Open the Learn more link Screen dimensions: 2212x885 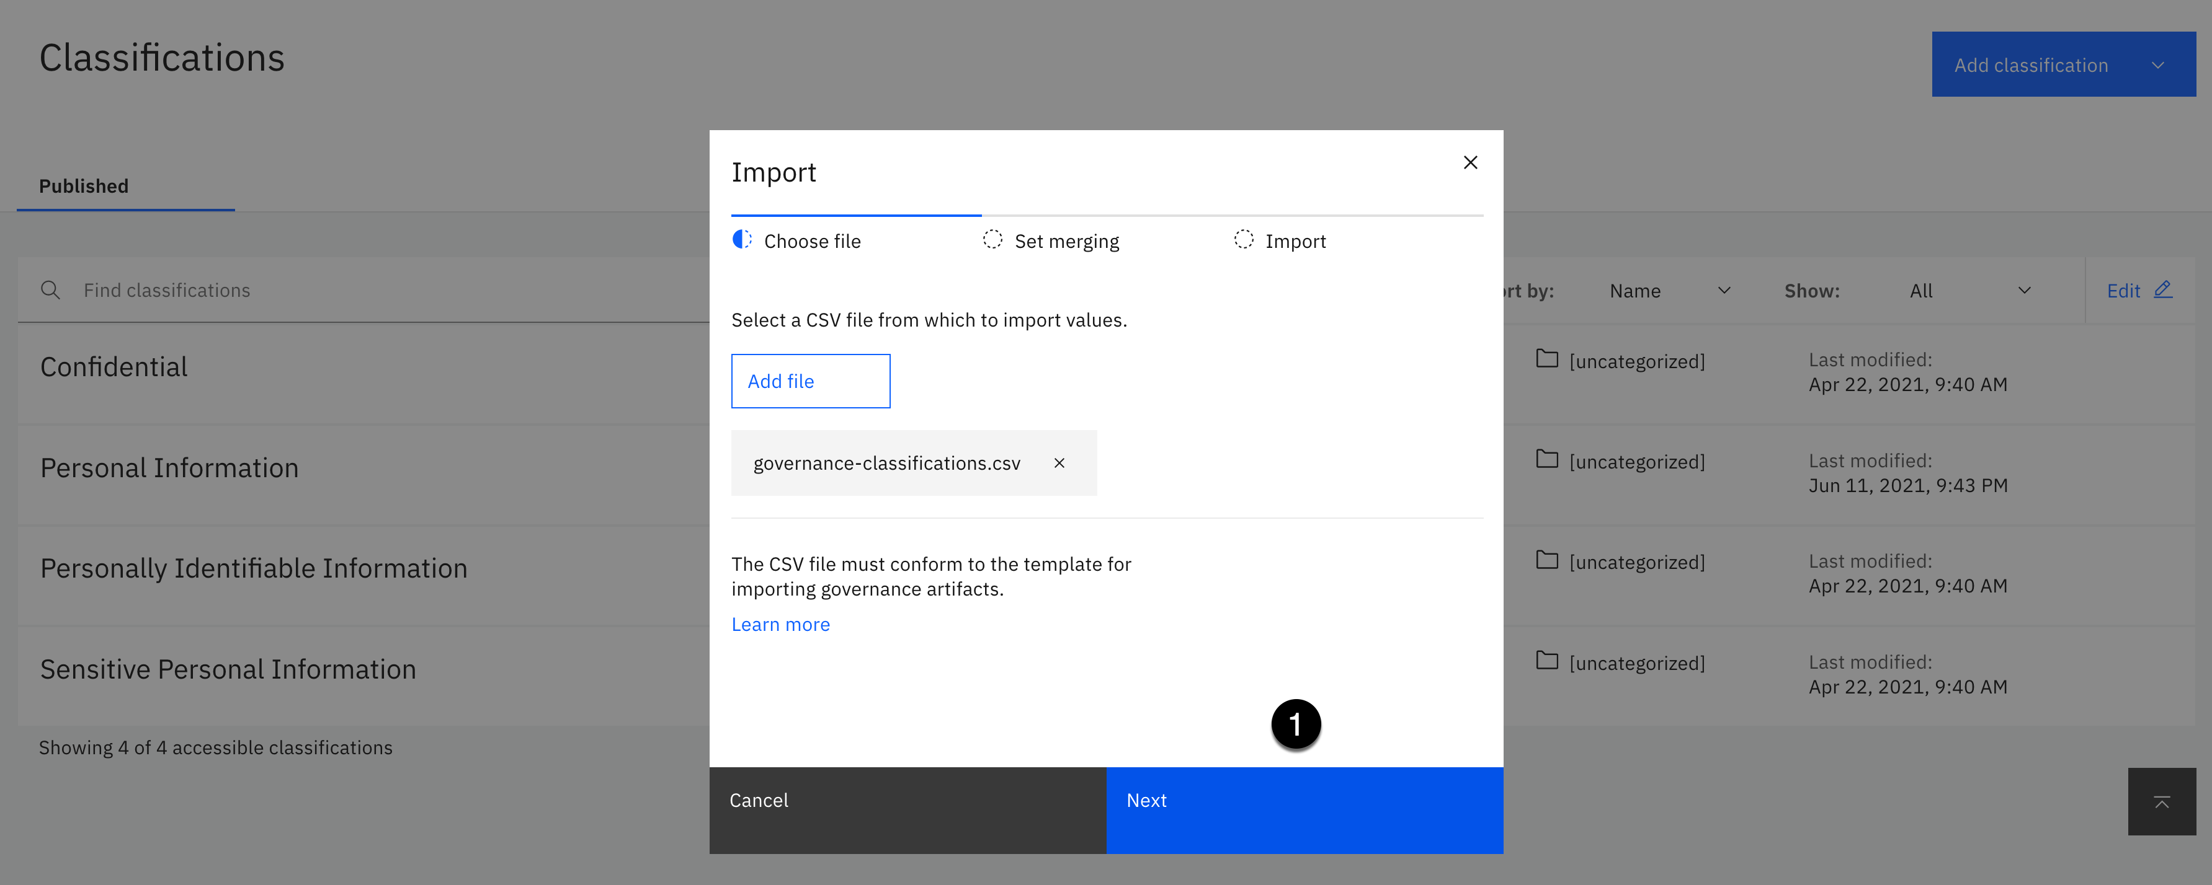[780, 624]
